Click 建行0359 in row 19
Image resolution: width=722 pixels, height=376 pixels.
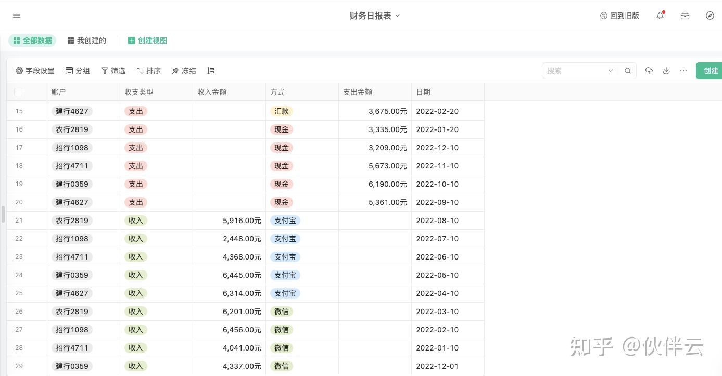[x=72, y=184]
